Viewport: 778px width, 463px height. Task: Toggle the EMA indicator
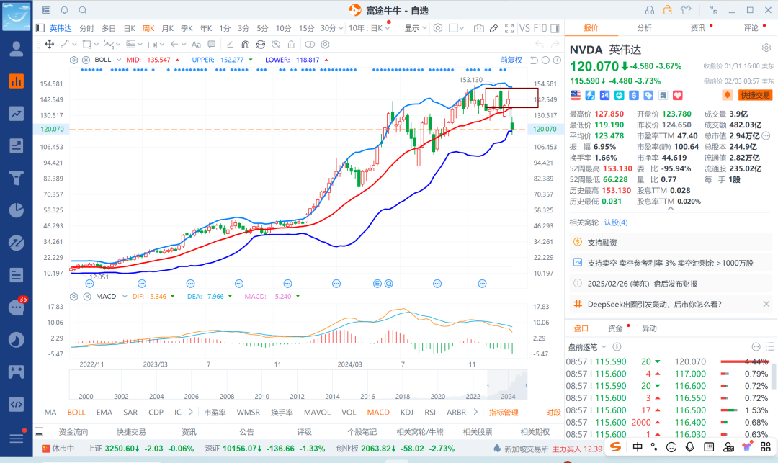tap(104, 413)
